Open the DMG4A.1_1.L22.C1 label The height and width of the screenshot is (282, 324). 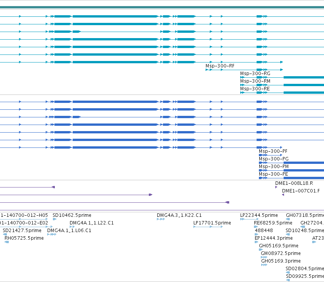pyautogui.click(x=91, y=223)
